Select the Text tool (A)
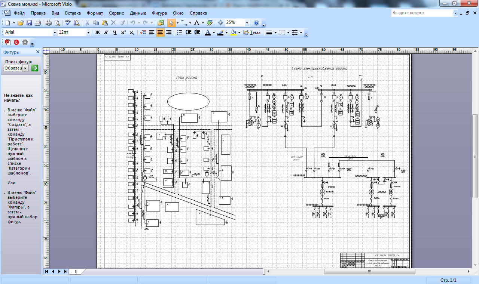This screenshot has width=479, height=284. coord(196,23)
